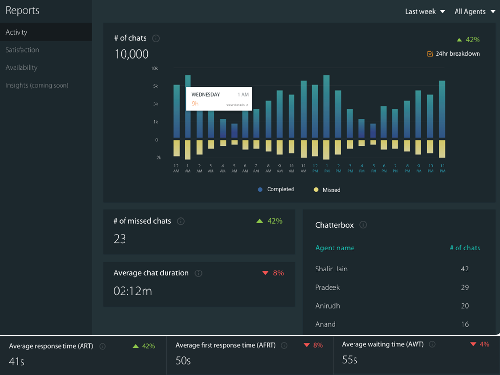Click the 11 PM completed chats bar
This screenshot has width=500, height=375.
click(442, 109)
